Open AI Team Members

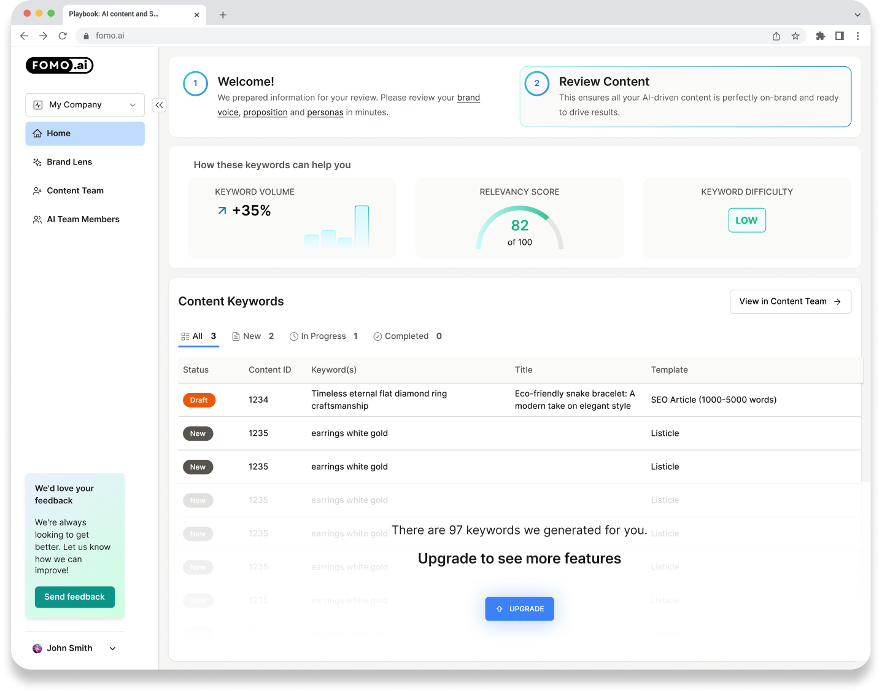coord(83,219)
